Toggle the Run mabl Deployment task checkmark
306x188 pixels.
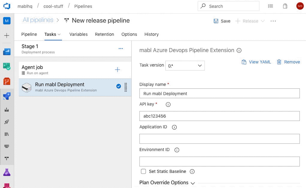pos(119,86)
